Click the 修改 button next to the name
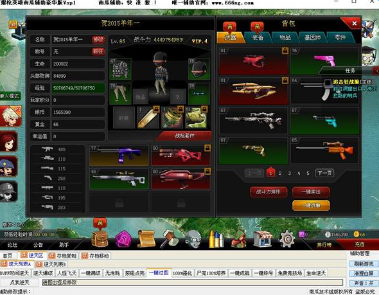The image size is (379, 295). 98,39
